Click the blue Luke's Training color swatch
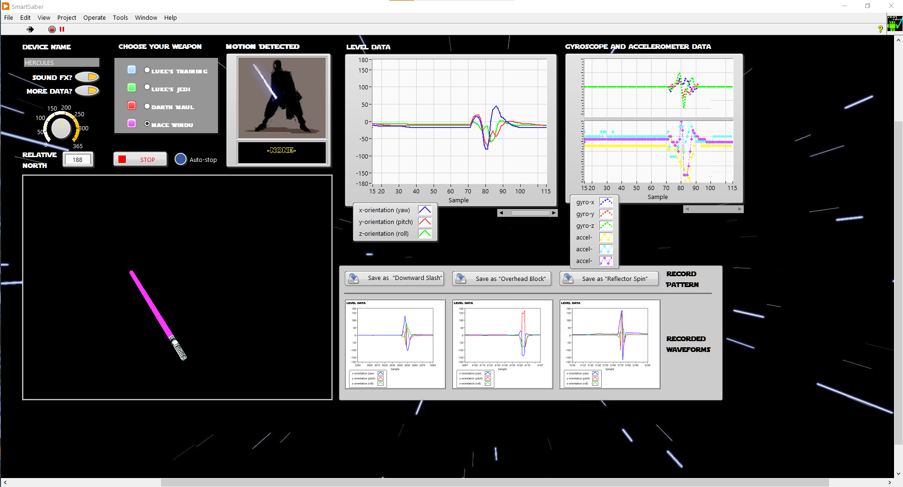 132,70
